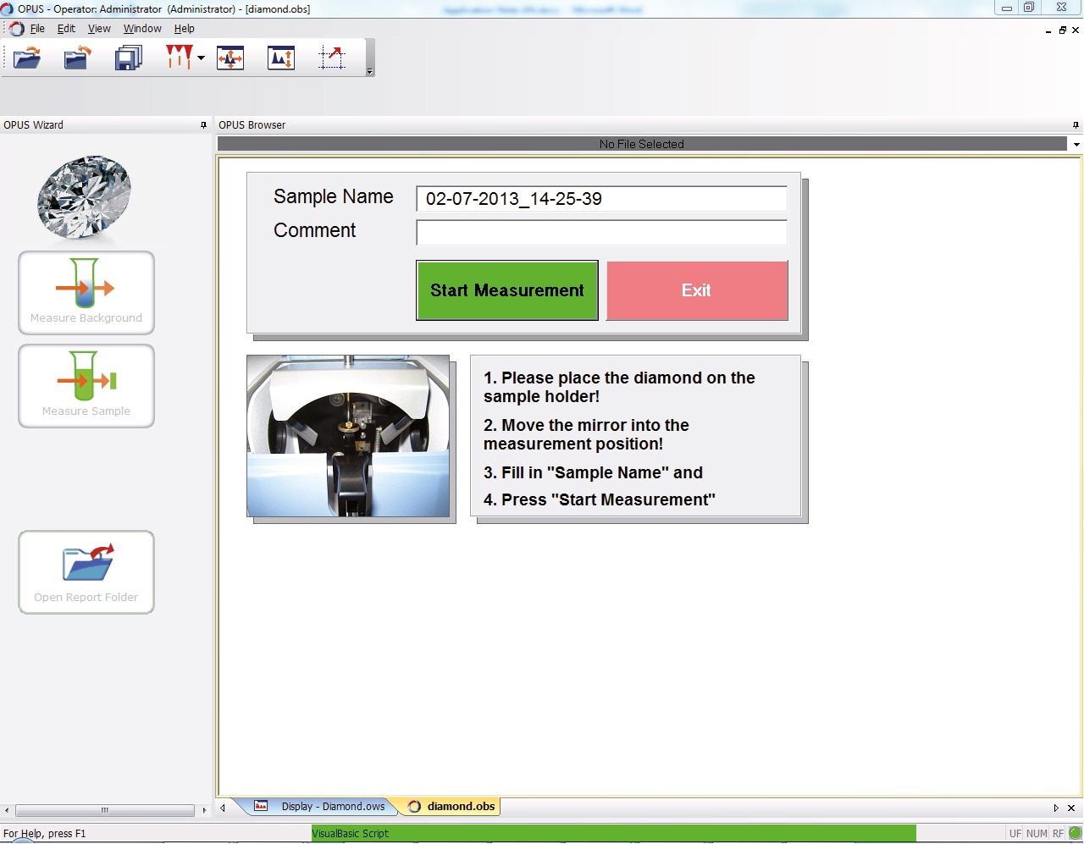The image size is (1084, 844).
Task: Restore the inner document window
Action: (1063, 30)
